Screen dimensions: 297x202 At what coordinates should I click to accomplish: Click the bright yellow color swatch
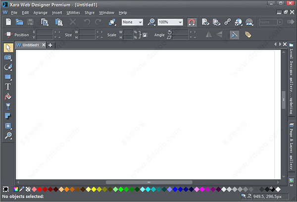[94, 189]
